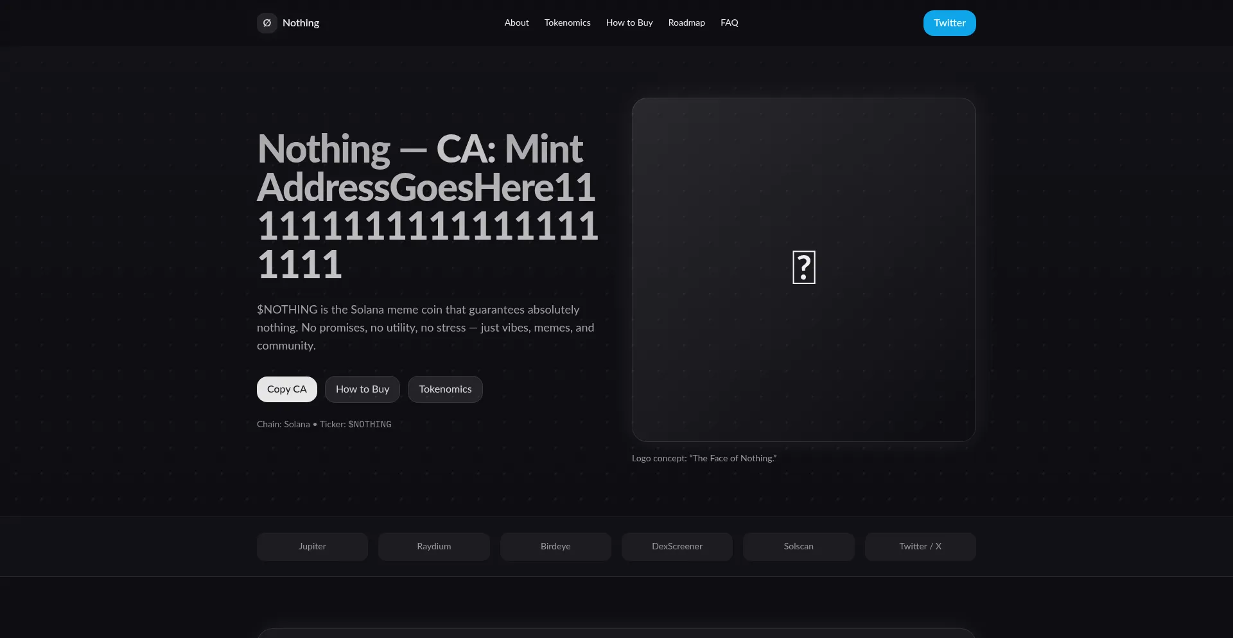Click the Copy CA button
Viewport: 1233px width, 638px height.
[x=287, y=389]
